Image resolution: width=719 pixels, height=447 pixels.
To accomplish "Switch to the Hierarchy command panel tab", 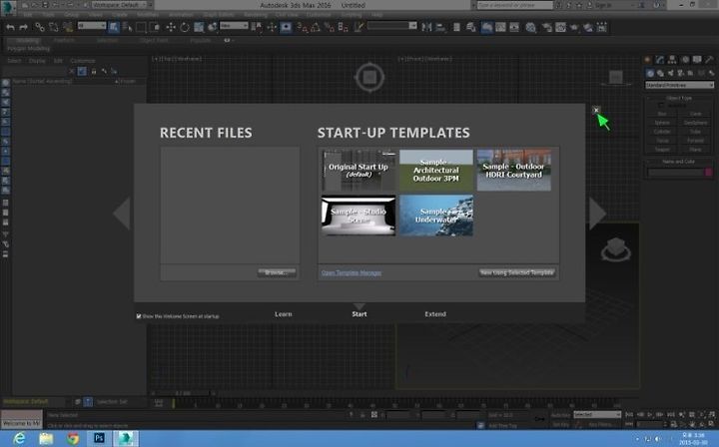I will pyautogui.click(x=672, y=60).
